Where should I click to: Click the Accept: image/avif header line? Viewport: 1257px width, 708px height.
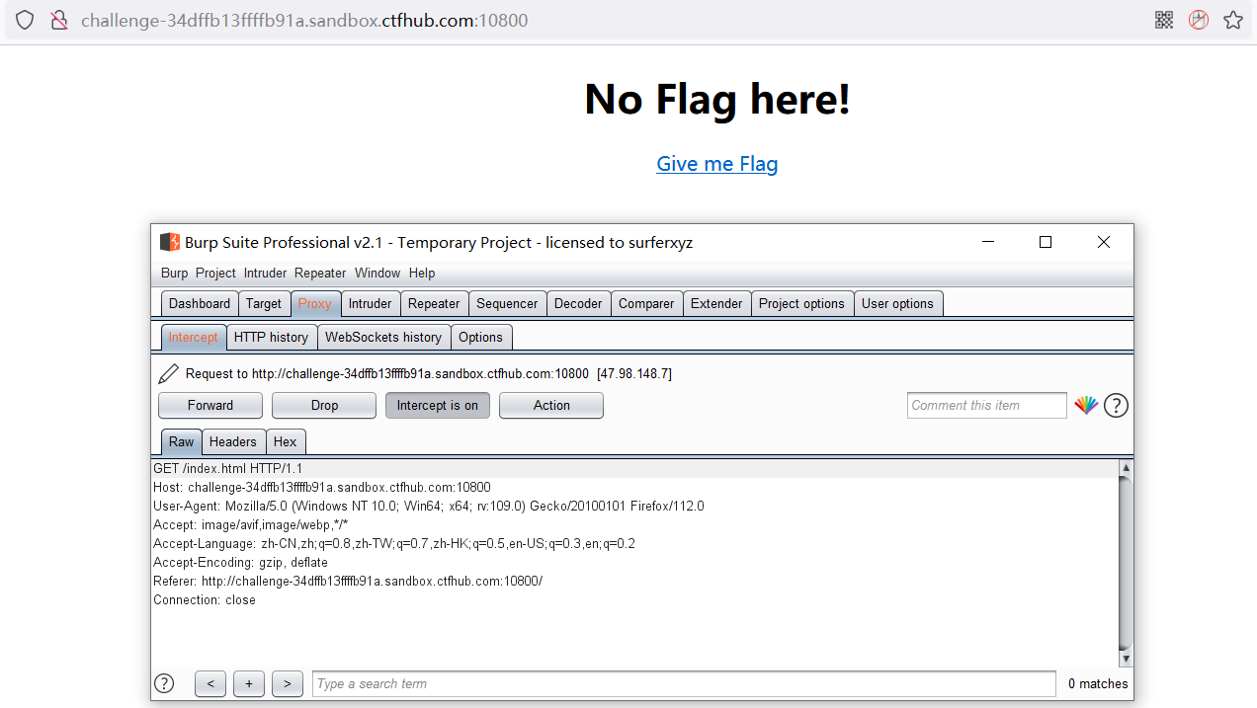(251, 524)
